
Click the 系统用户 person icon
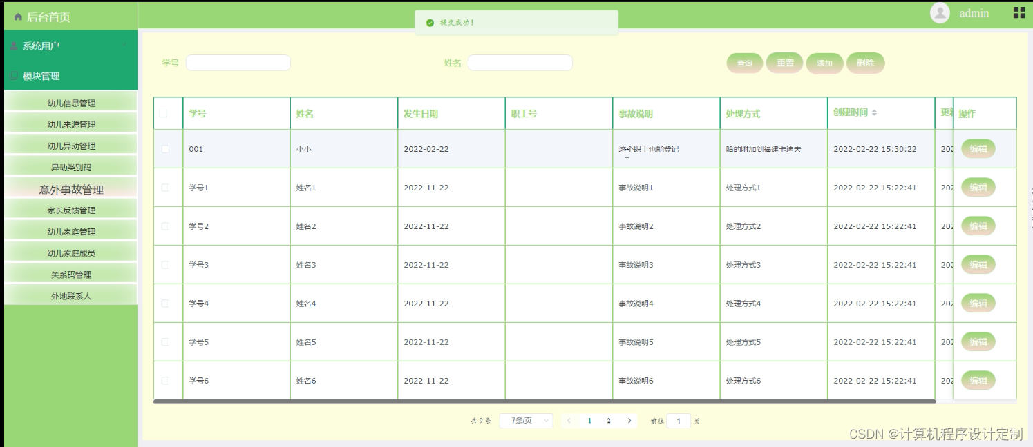pyautogui.click(x=14, y=46)
